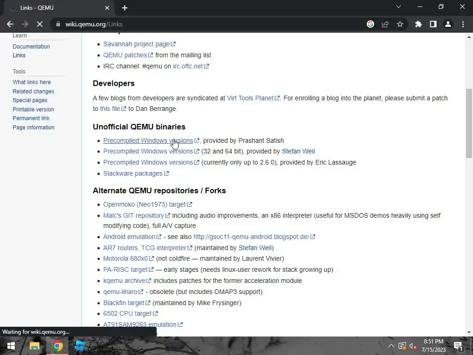Viewport: 473px width, 355px height.
Task: Open the Chrome three-dot menu
Action: (463, 24)
